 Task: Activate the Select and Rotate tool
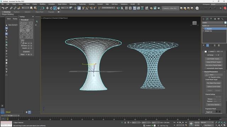coord(51,8)
